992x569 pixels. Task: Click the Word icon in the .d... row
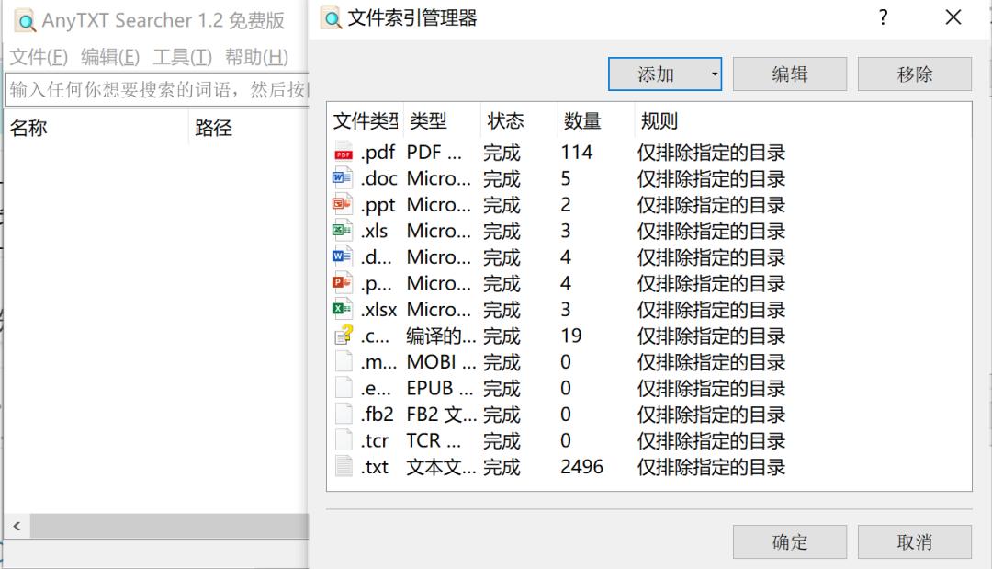click(343, 256)
